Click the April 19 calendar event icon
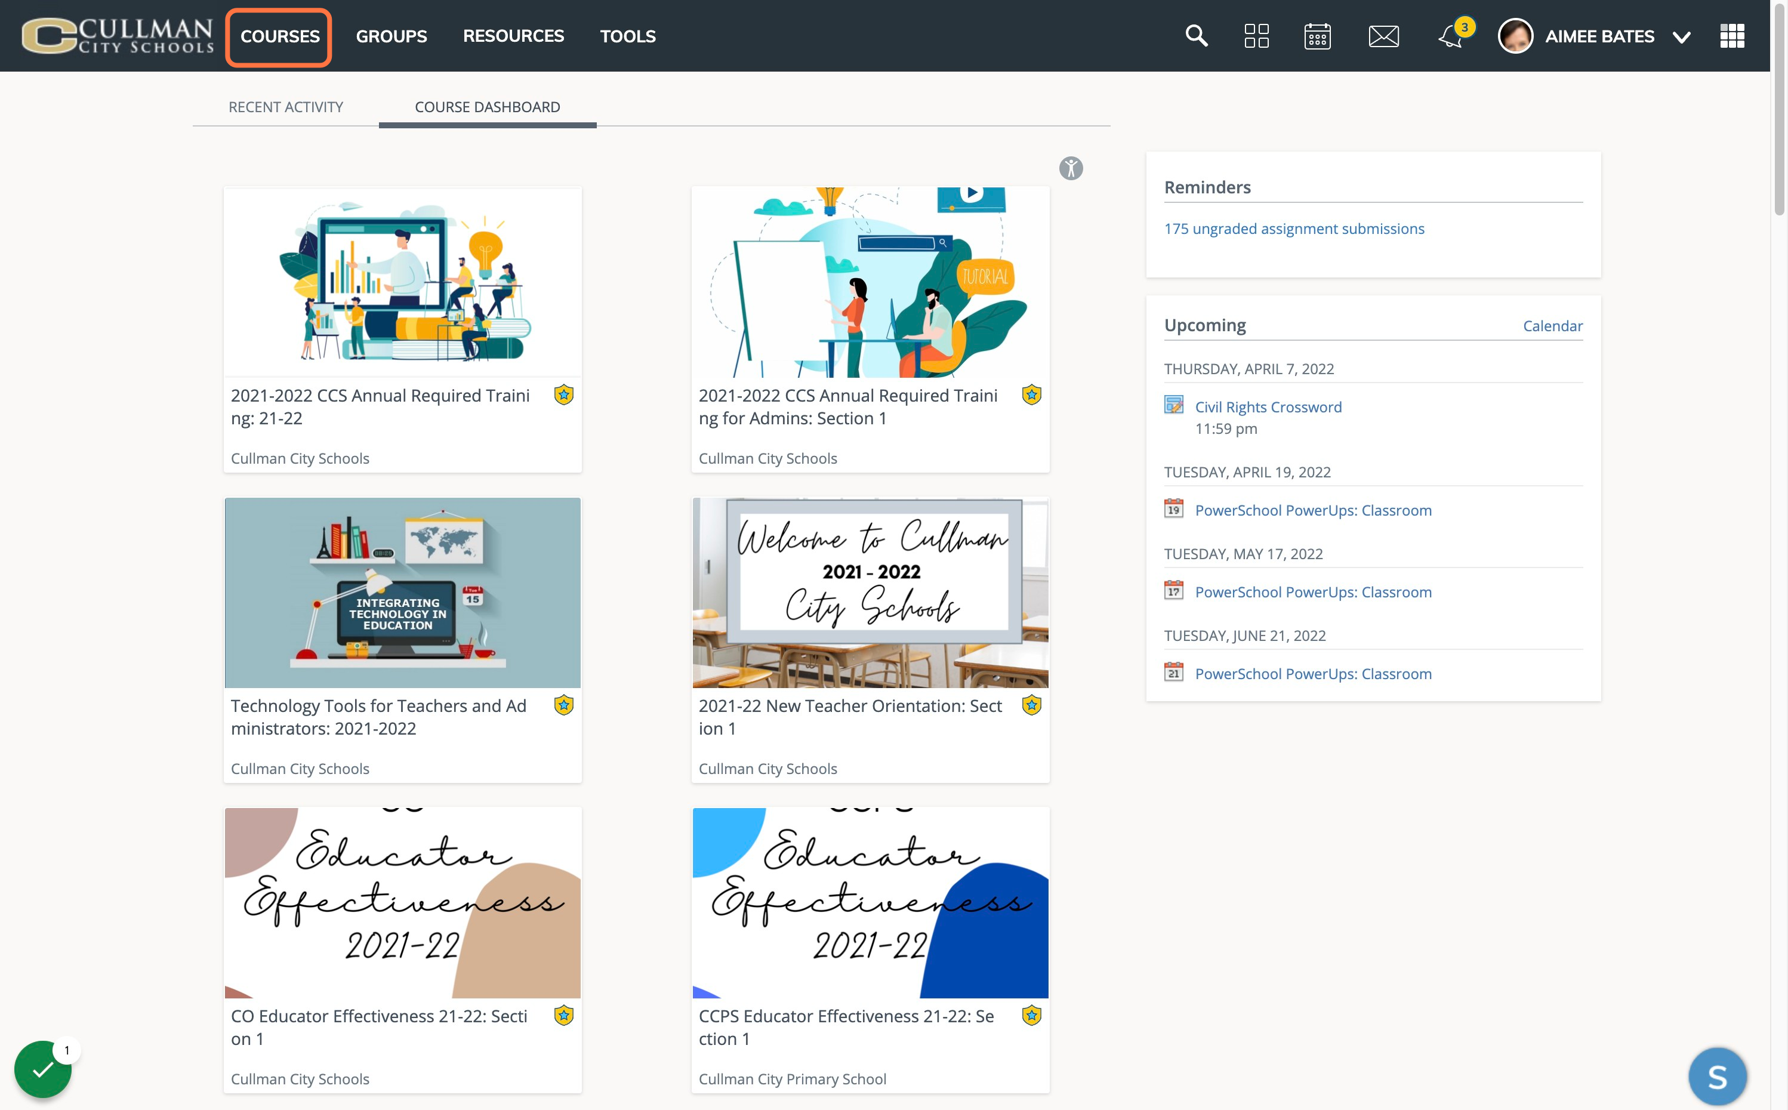This screenshot has width=1788, height=1110. pos(1174,508)
